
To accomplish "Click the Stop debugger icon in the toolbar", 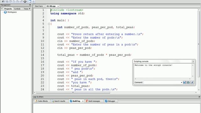I will pos(25,1).
